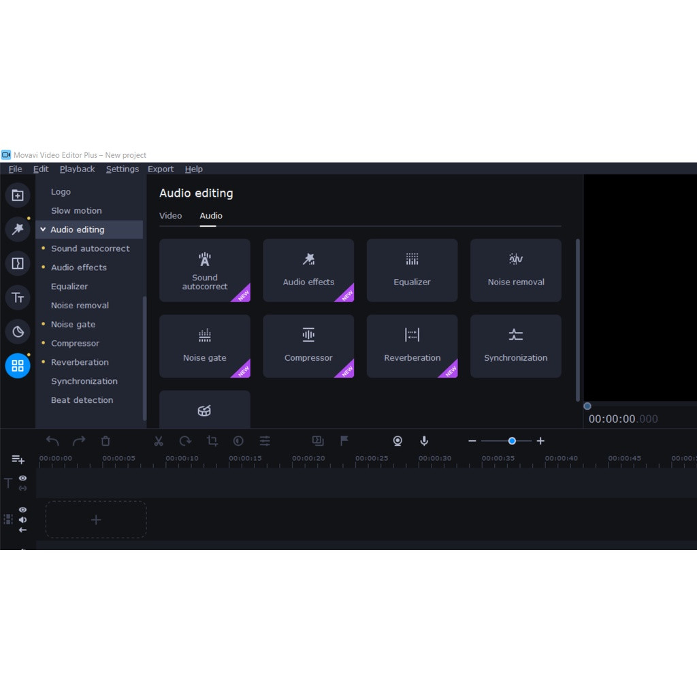
Task: Open the Transitions sidebar icon
Action: [x=18, y=263]
